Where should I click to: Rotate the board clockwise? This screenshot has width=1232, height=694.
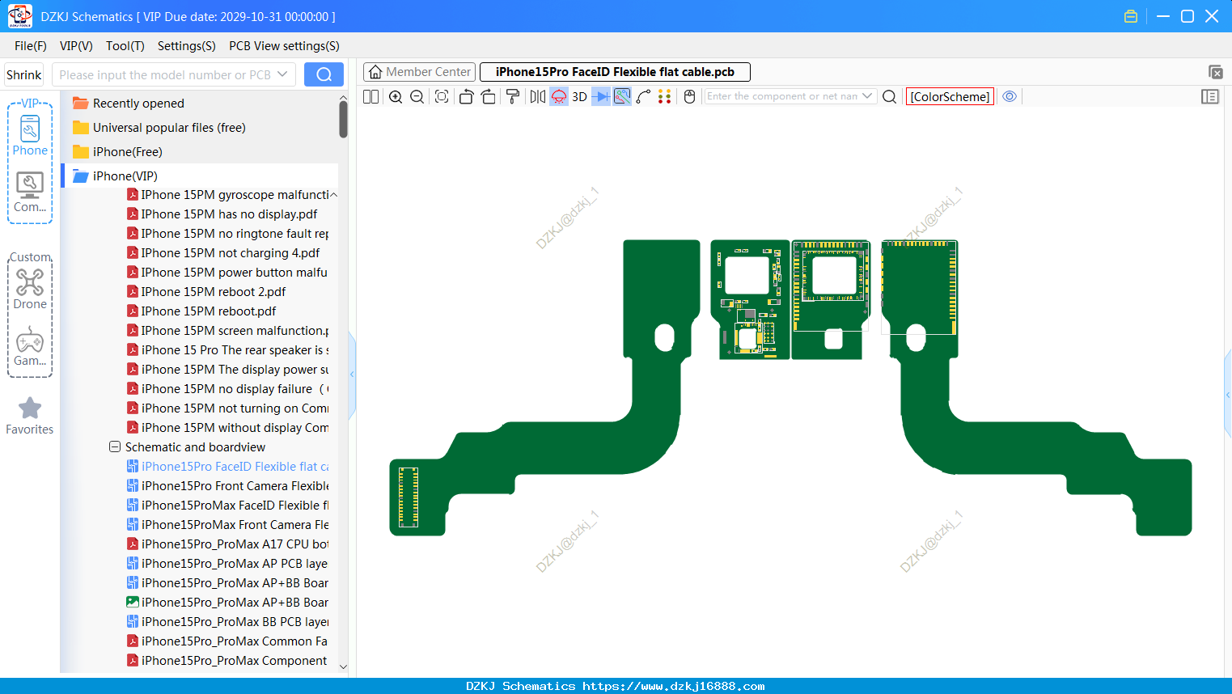click(x=489, y=96)
